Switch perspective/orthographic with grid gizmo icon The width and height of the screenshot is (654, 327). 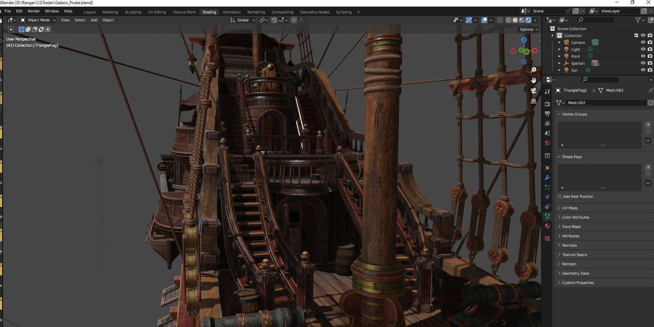[x=534, y=101]
